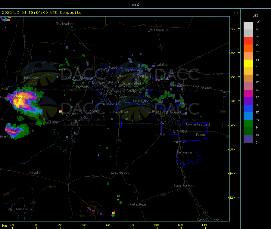Screen dimensions: 271x229
Task: Click the yellow km unit label at top right
Action: pyautogui.click(x=235, y=13)
